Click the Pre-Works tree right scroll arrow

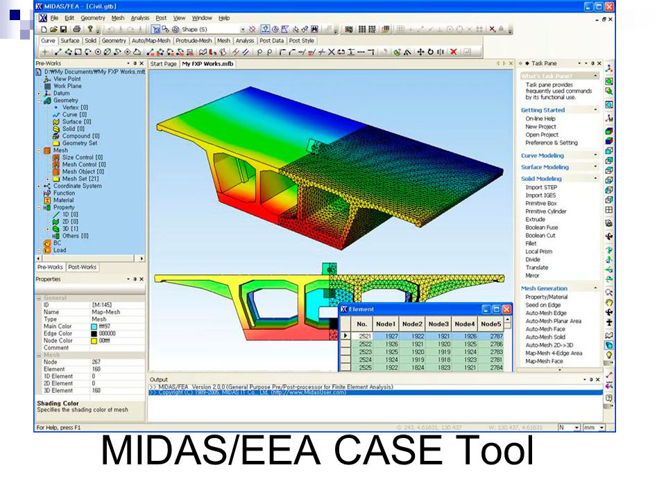142,259
